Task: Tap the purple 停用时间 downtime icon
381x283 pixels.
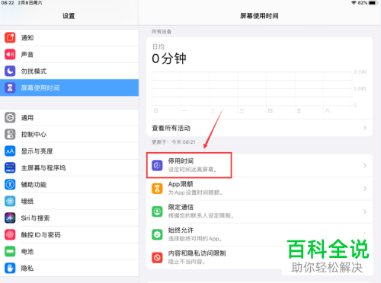Action: coord(157,165)
